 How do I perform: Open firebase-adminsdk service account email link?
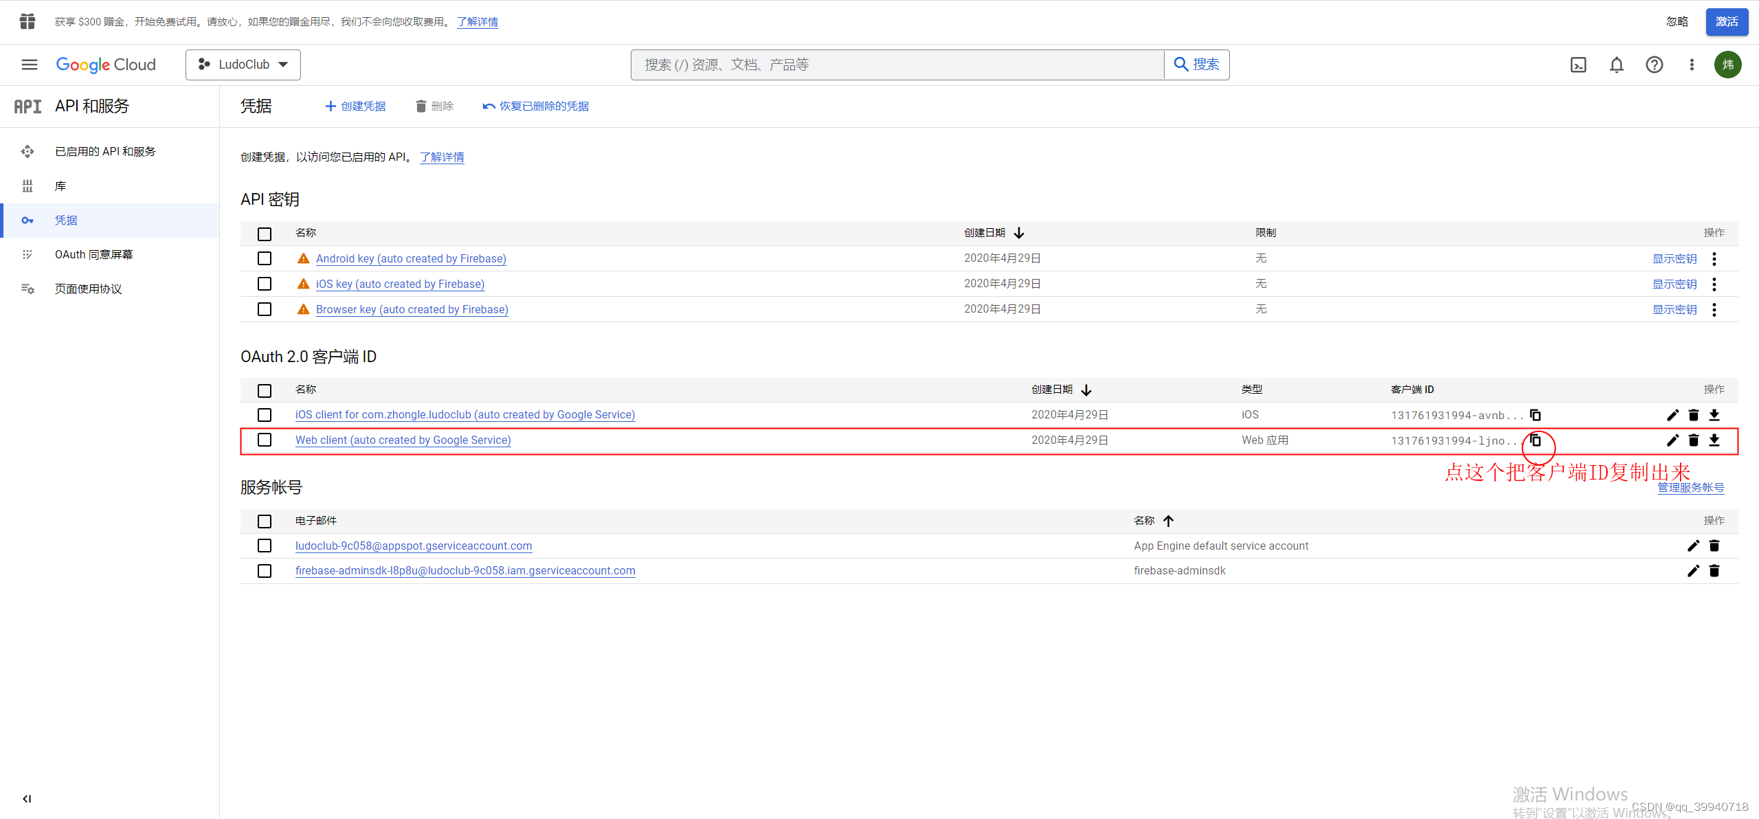pos(465,571)
